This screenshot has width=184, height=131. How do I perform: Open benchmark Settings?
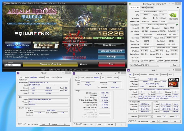click(111, 57)
